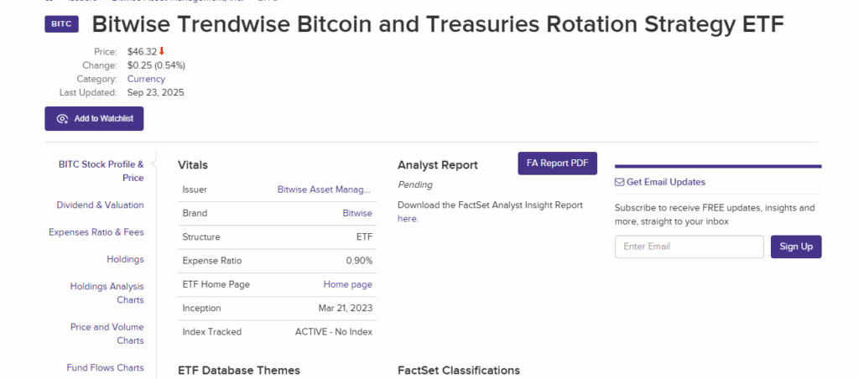This screenshot has width=859, height=379.
Task: Click the red price down arrow
Action: coord(162,51)
